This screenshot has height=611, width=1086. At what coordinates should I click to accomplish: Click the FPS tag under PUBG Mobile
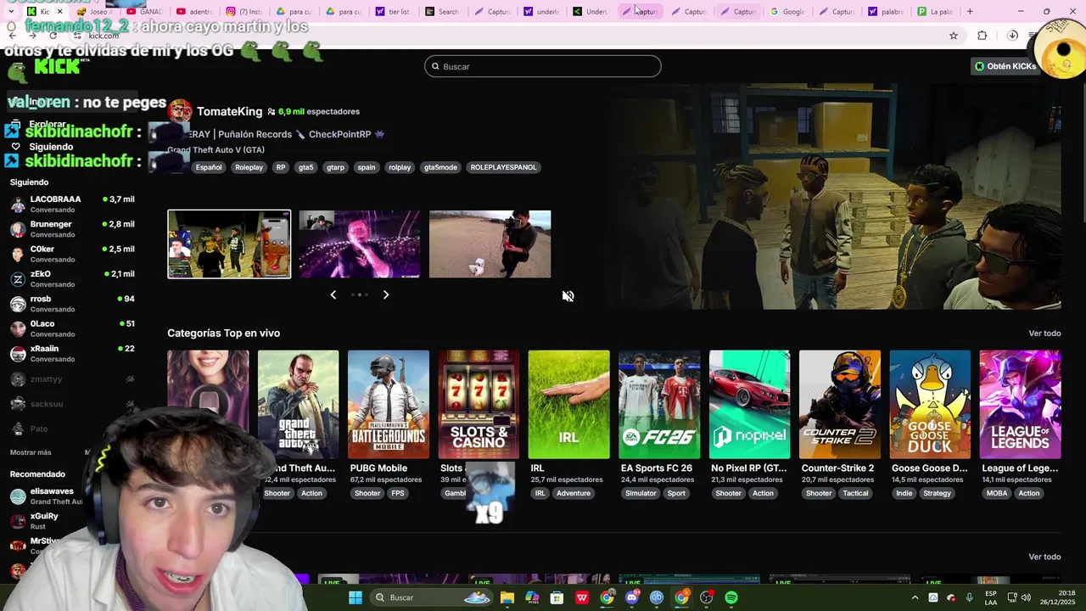[398, 493]
